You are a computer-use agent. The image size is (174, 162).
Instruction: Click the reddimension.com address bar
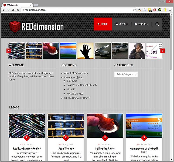[x=78, y=10]
